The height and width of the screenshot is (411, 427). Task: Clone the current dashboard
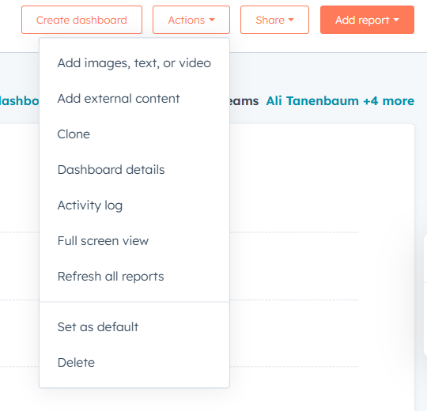pyautogui.click(x=134, y=134)
